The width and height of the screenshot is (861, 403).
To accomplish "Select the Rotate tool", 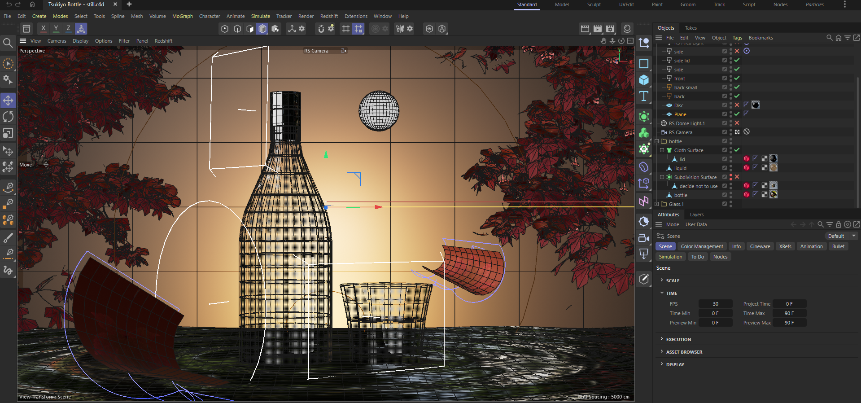I will tap(8, 117).
